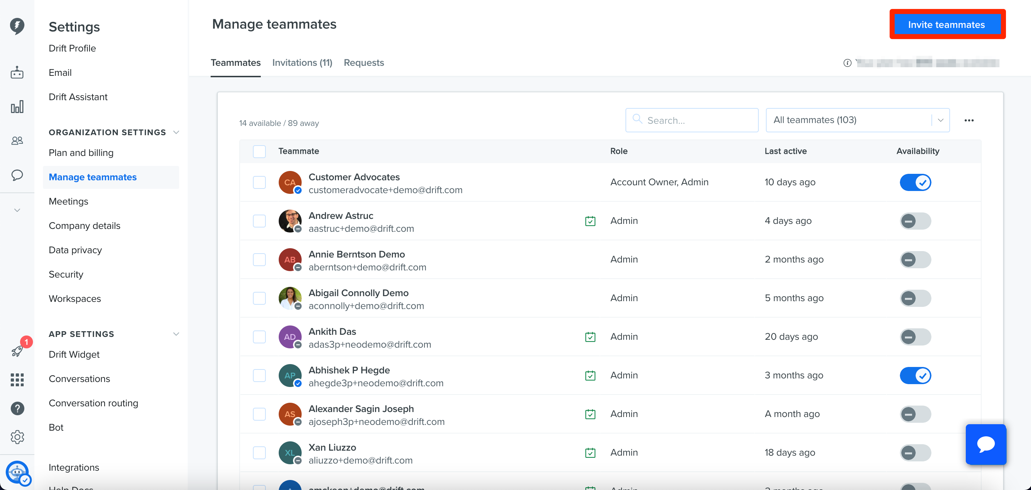Click the calendar icon for Xan Liuzzo
The image size is (1031, 490).
point(590,453)
